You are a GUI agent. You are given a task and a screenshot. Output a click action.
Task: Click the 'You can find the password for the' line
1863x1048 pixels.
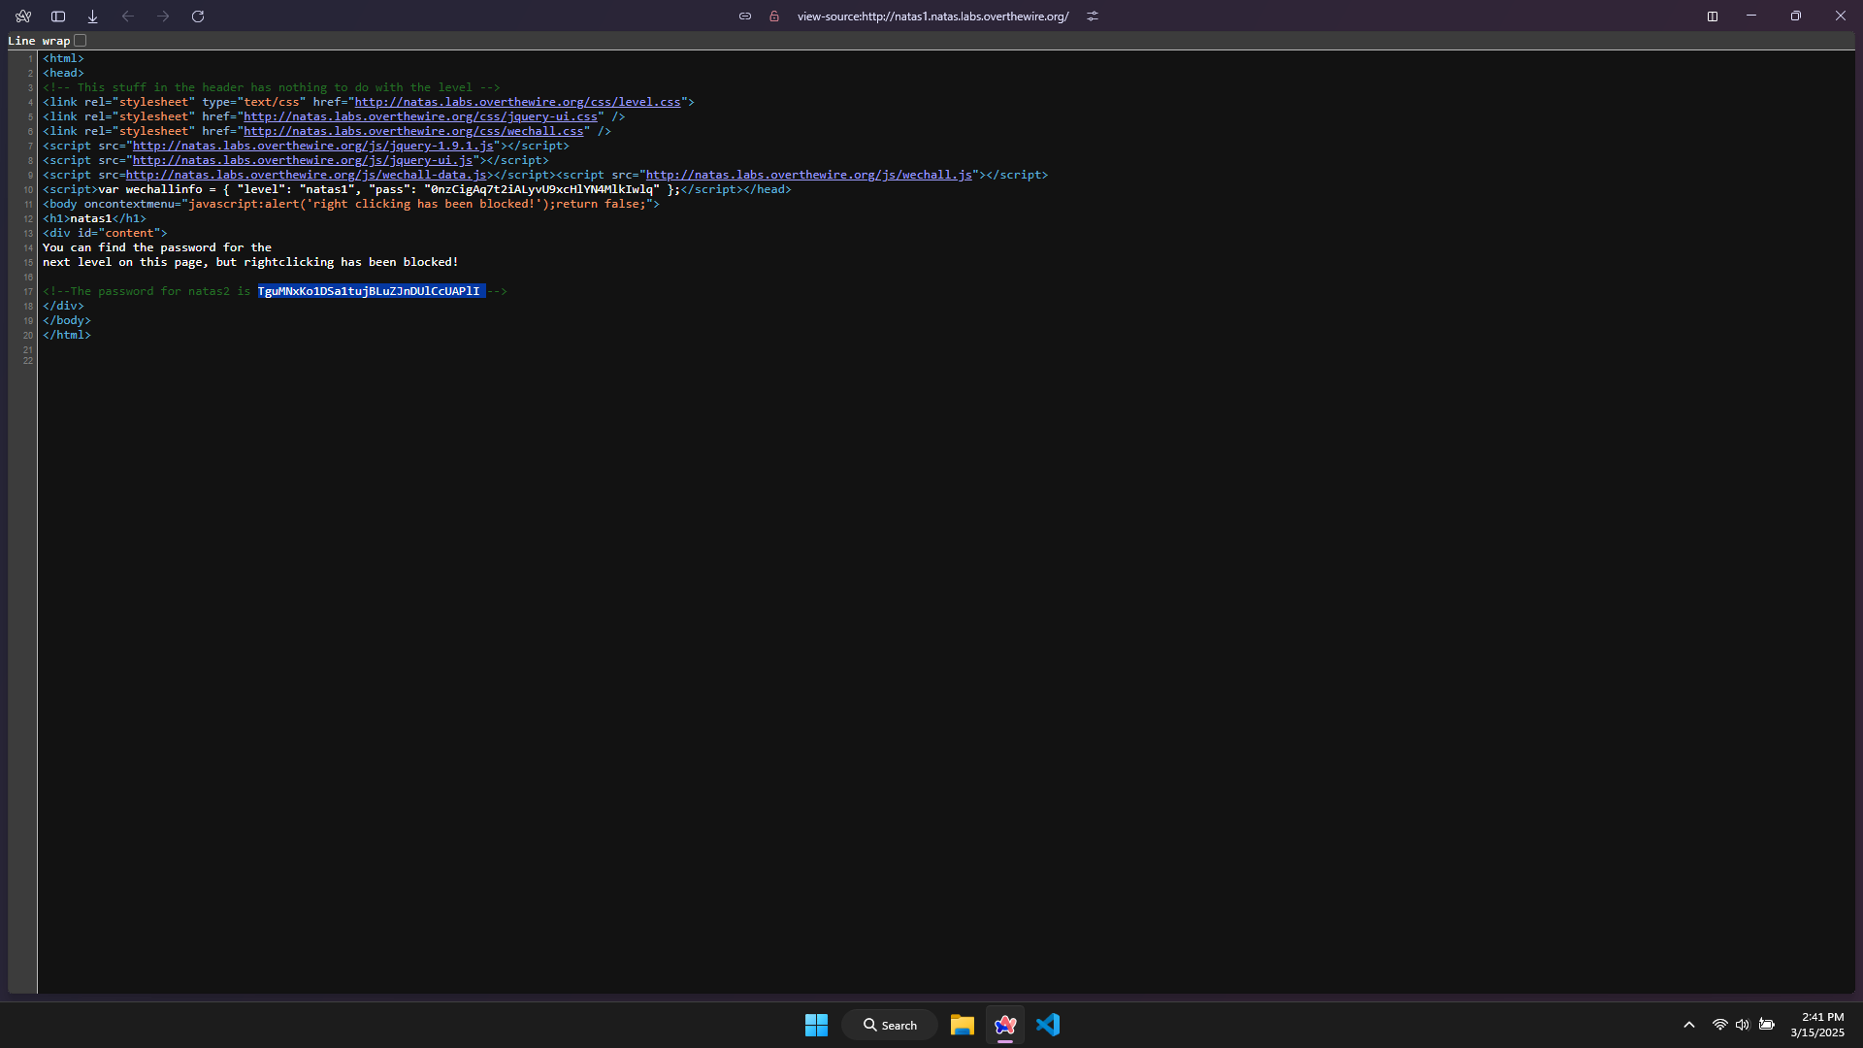click(157, 247)
